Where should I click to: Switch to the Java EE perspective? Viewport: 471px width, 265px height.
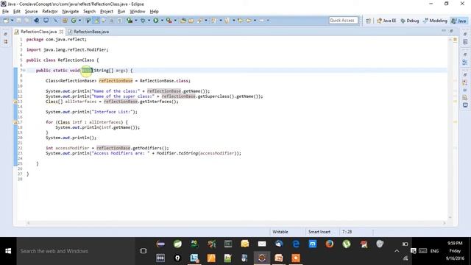point(386,21)
